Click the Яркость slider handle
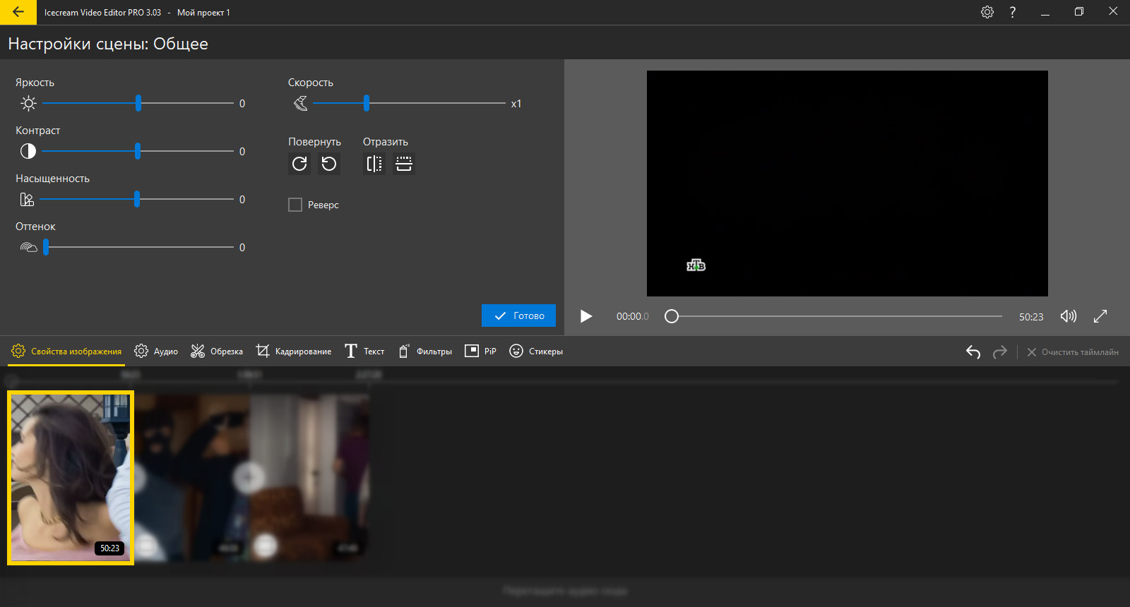This screenshot has width=1130, height=607. coord(138,103)
